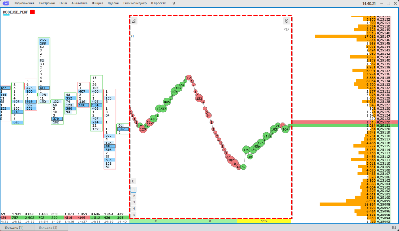Viewport: 399px width, 231px height.
Task: Click the x1 scale label in the tick chart
Action: tap(132, 36)
